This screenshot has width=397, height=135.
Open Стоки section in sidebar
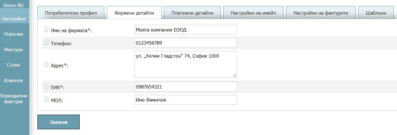[13, 65]
